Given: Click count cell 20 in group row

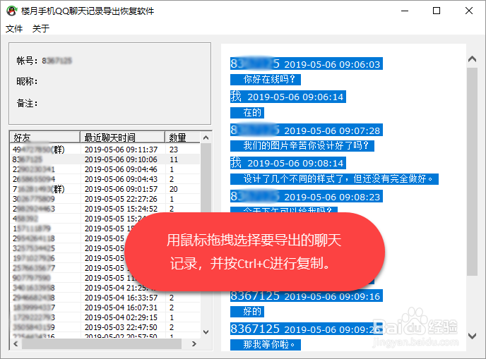Looking at the screenshot, I should tap(174, 189).
